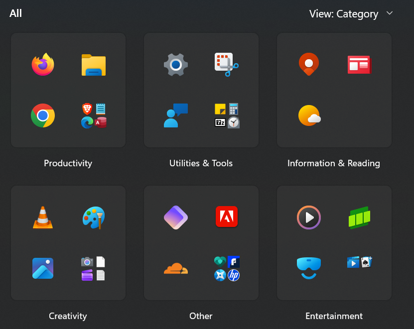The width and height of the screenshot is (414, 329).
Task: Expand the Productivity folder with Brave and Edge
Action: click(x=94, y=115)
